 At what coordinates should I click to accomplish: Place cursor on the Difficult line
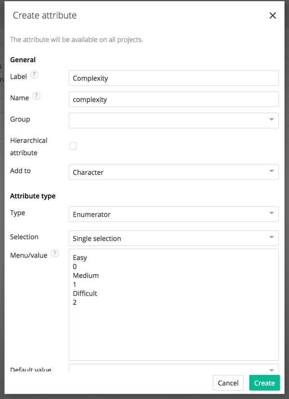85,293
